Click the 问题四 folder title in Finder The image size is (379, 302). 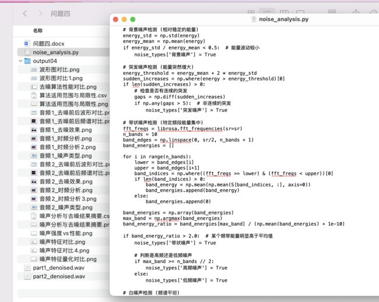pyautogui.click(x=61, y=14)
